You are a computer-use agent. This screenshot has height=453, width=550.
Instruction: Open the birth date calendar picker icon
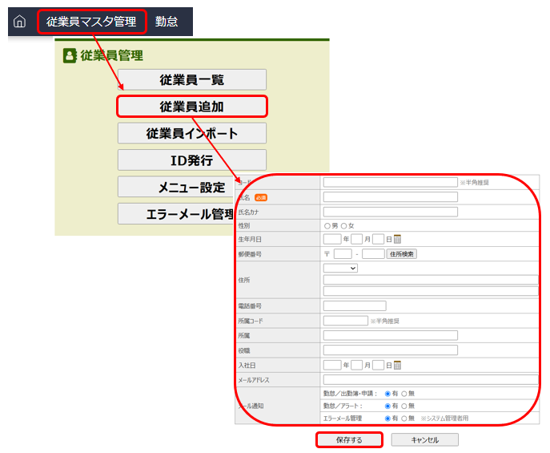click(397, 239)
